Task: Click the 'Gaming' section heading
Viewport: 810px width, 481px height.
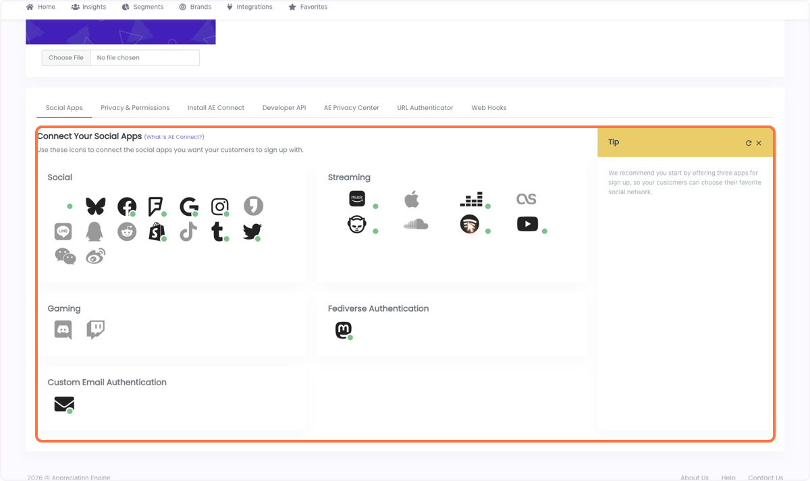Action: [x=64, y=308]
